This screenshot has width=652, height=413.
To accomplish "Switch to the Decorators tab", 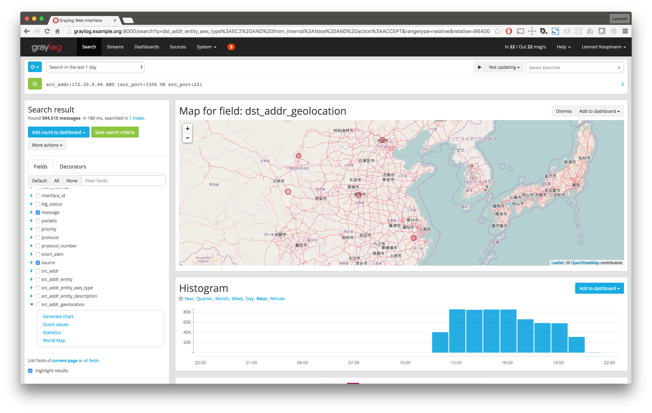I will (x=73, y=167).
